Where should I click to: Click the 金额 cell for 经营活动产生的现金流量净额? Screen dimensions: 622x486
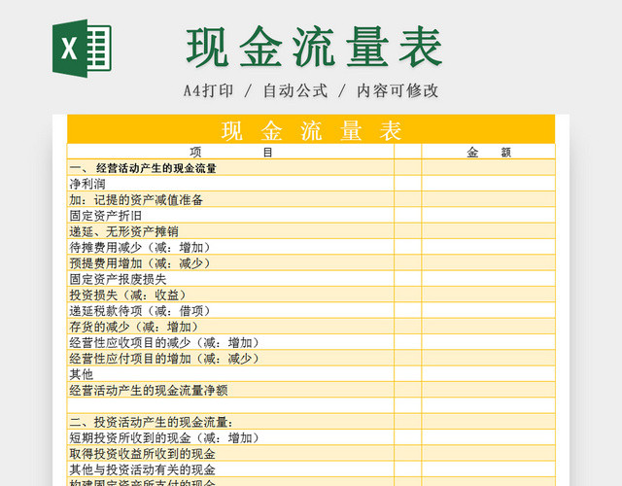[488, 390]
